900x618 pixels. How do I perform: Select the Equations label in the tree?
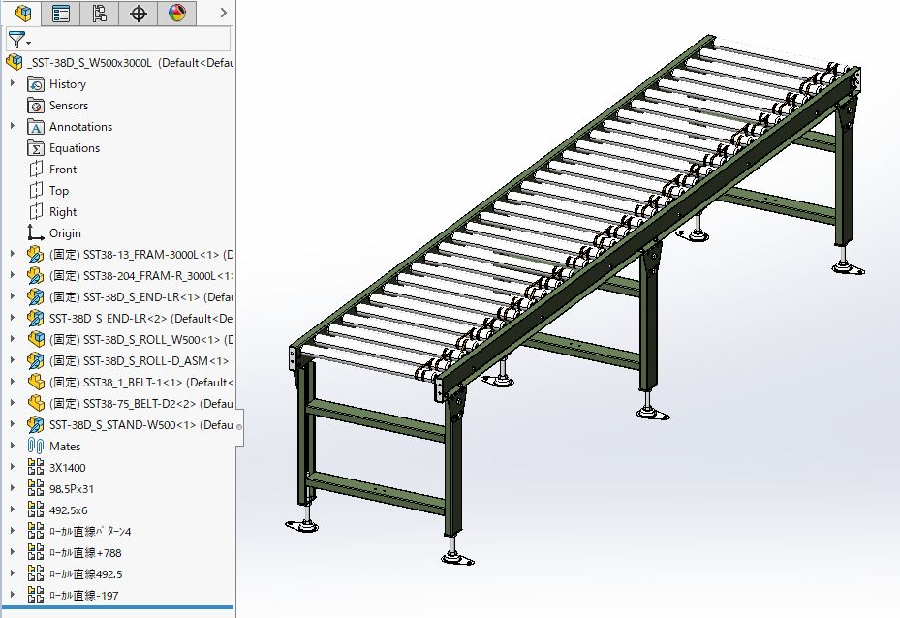75,147
